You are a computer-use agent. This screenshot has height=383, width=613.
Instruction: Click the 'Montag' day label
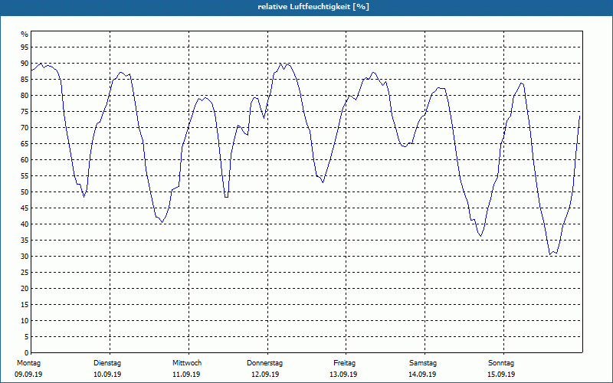pos(28,363)
